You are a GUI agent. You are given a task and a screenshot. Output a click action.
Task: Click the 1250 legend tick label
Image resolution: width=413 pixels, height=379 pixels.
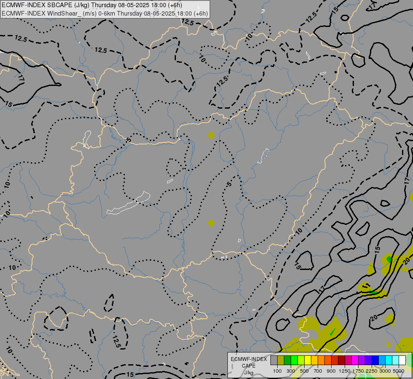(x=345, y=371)
